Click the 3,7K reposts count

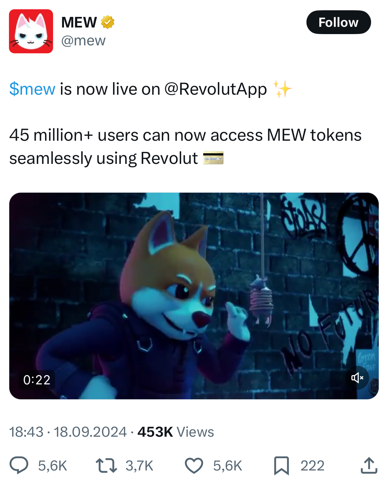[139, 465]
